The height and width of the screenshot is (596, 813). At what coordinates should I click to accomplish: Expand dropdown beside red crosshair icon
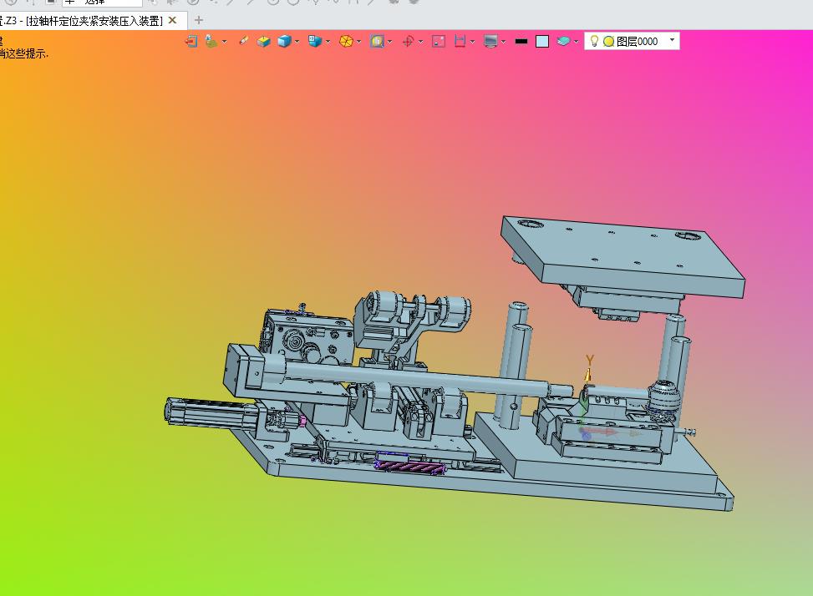420,42
